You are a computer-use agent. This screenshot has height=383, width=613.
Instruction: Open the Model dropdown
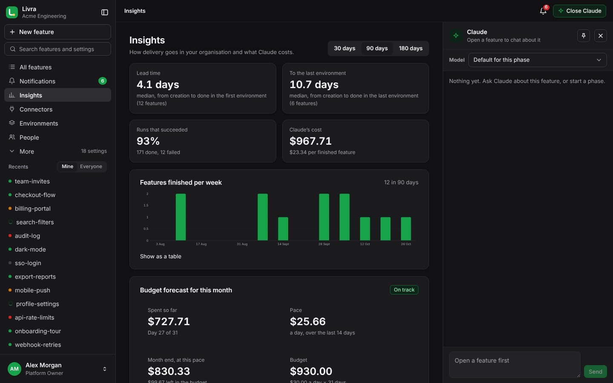coord(537,60)
